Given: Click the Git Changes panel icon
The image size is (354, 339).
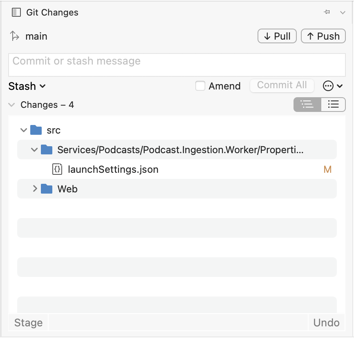Looking at the screenshot, I should coord(16,12).
